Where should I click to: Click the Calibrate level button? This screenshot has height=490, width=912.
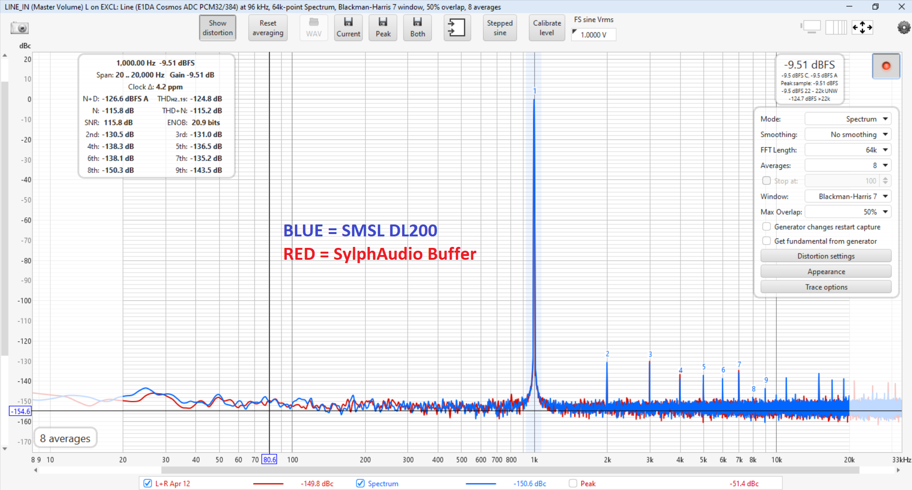pyautogui.click(x=547, y=28)
